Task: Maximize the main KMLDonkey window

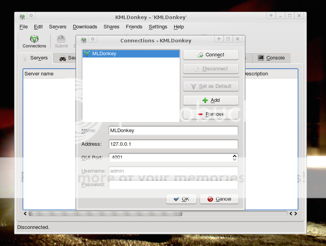Action: tap(290, 16)
